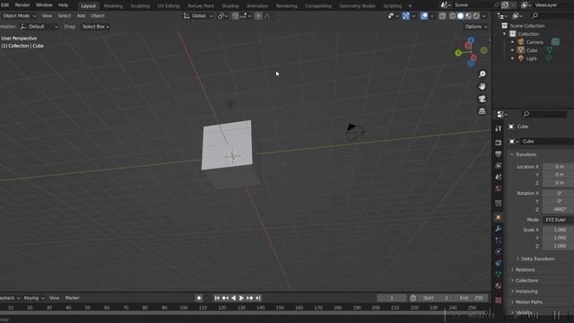Expand the Collections panel
Screen dimensions: 574x323
point(524,281)
